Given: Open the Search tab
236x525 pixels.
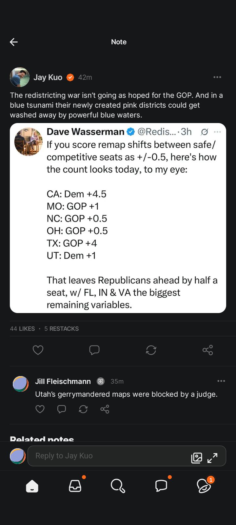Looking at the screenshot, I should coord(118,486).
